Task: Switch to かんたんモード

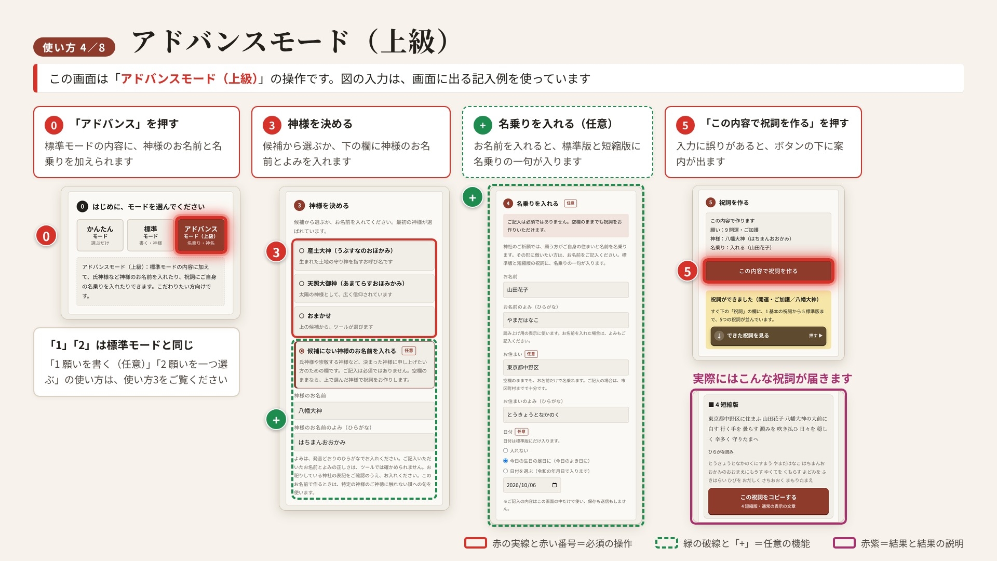Action: point(100,235)
